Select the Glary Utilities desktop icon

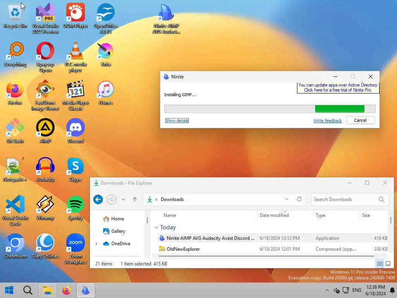[x=45, y=246]
